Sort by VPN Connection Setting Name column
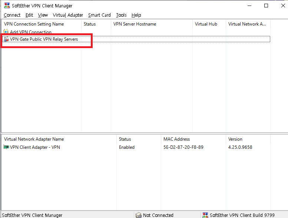288x218 pixels. point(41,24)
